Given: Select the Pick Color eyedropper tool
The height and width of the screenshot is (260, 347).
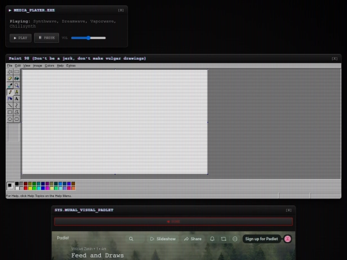Looking at the screenshot, I should pyautogui.click(x=10, y=85).
